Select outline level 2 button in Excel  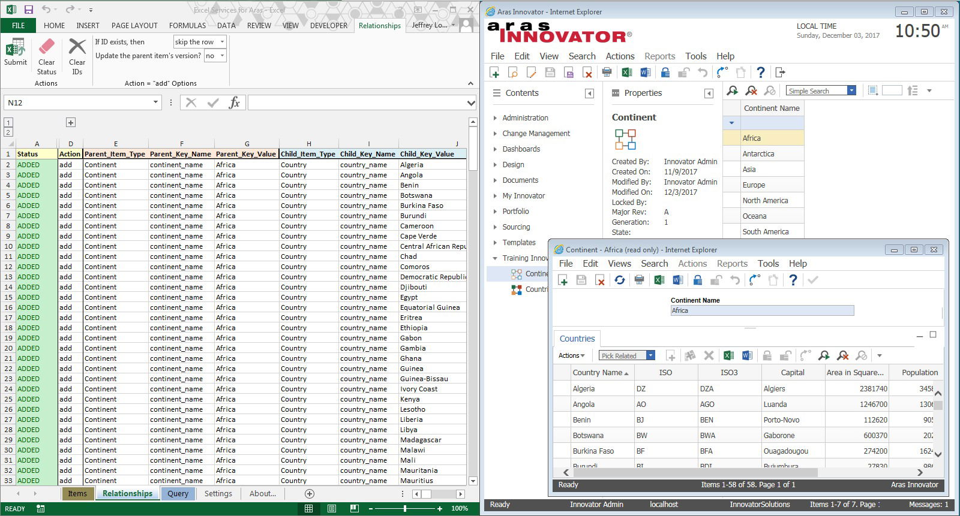pos(8,132)
